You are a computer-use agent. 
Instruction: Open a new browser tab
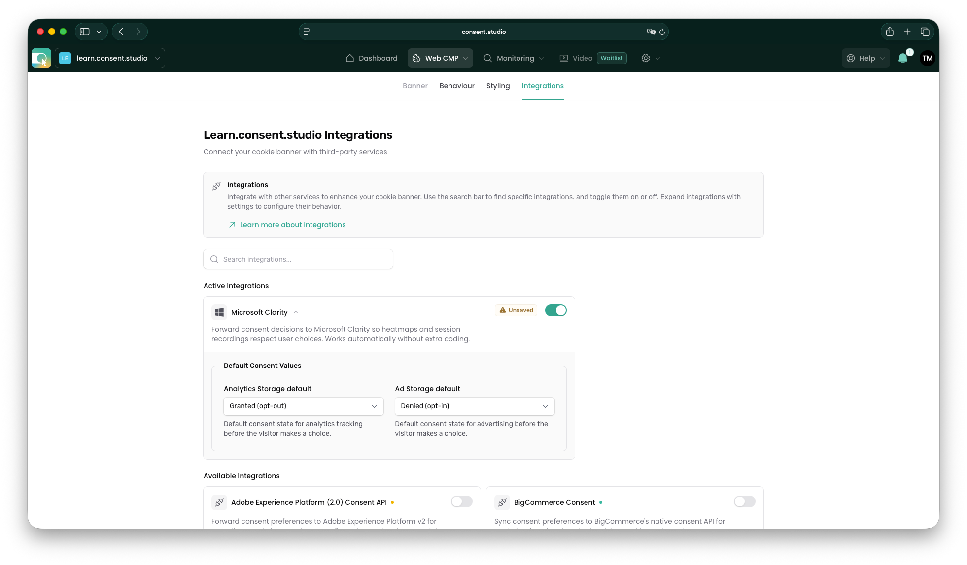tap(907, 32)
